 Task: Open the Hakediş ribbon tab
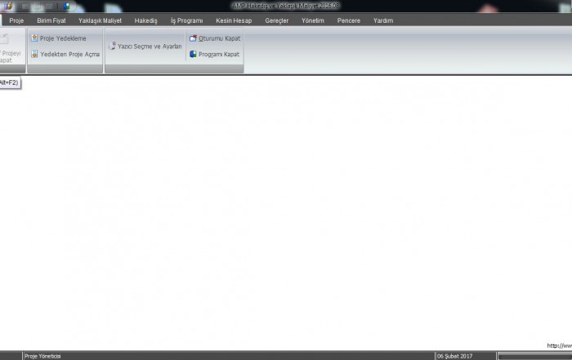click(x=146, y=20)
